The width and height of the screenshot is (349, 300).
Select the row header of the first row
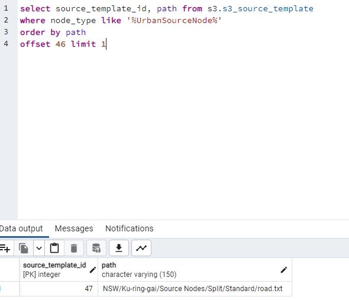(x=9, y=289)
